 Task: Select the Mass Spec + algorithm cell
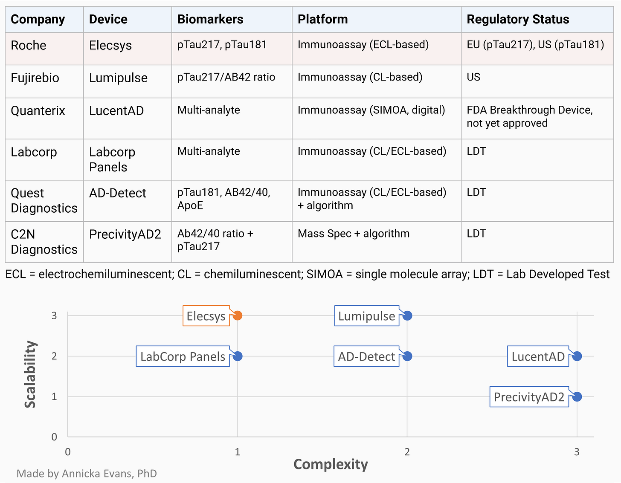[x=377, y=242]
